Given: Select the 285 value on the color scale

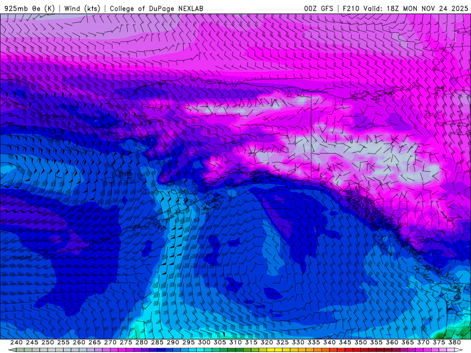Looking at the screenshot, I should click(x=157, y=342).
